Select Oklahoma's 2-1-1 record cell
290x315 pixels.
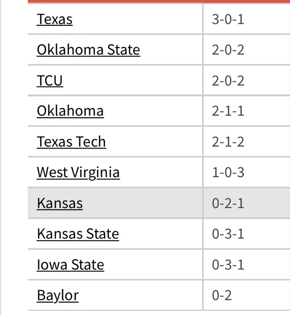tap(228, 112)
